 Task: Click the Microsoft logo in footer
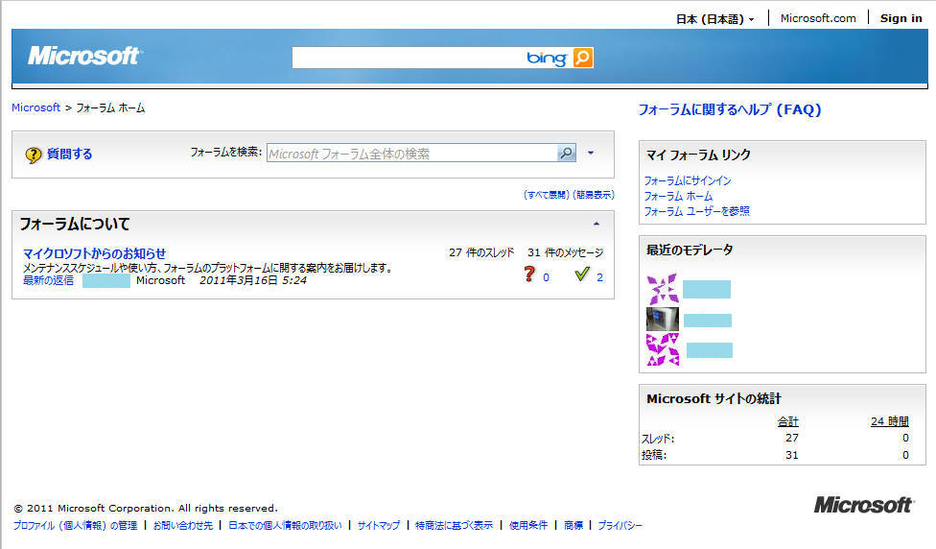[x=863, y=506]
